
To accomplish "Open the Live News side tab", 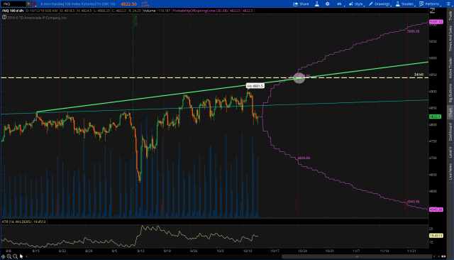I will (x=450, y=172).
